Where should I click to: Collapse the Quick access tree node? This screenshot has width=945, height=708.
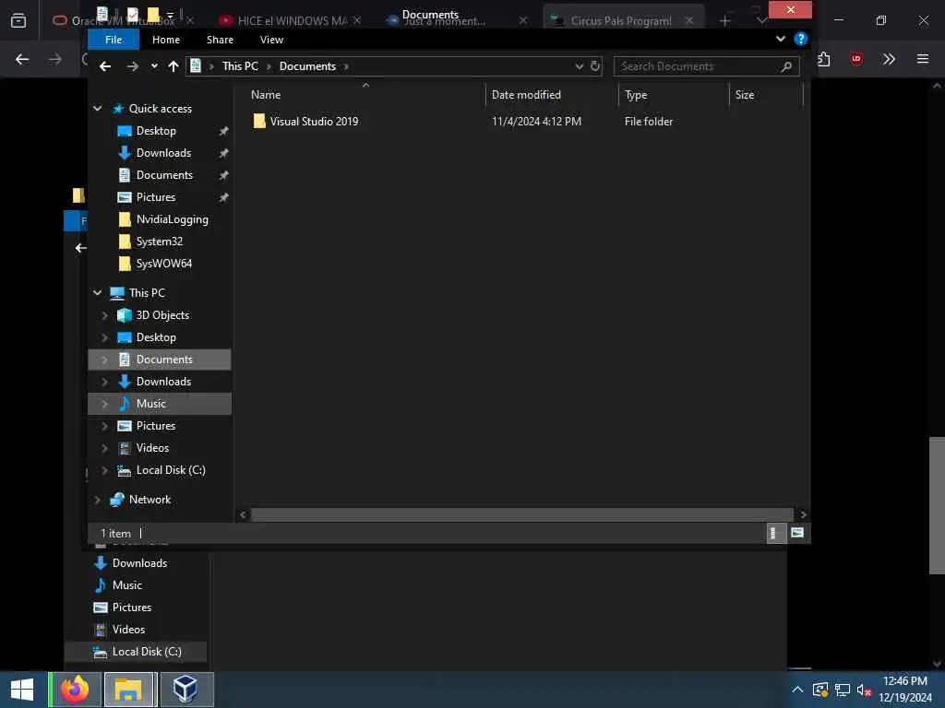point(98,109)
